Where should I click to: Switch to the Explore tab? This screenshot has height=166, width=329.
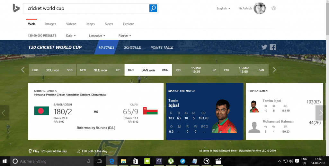point(129,24)
